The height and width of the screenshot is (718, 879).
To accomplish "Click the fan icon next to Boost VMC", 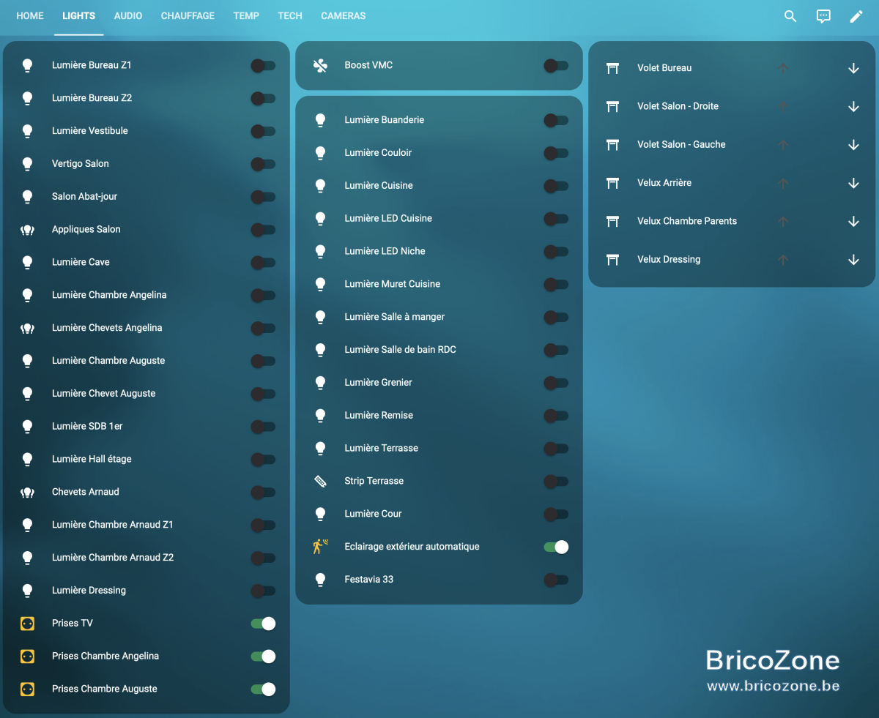I will [320, 66].
